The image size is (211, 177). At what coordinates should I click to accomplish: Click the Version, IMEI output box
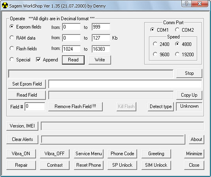122,126
